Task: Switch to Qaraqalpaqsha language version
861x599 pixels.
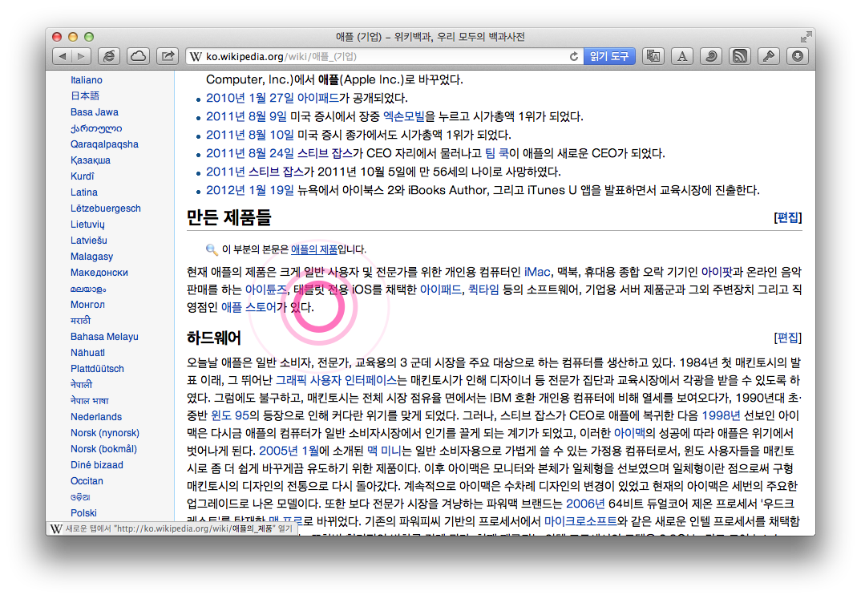Action: point(104,144)
